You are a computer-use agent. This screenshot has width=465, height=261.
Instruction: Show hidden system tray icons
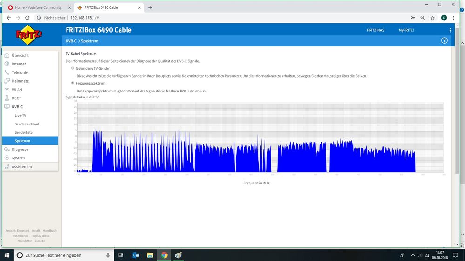point(413,255)
